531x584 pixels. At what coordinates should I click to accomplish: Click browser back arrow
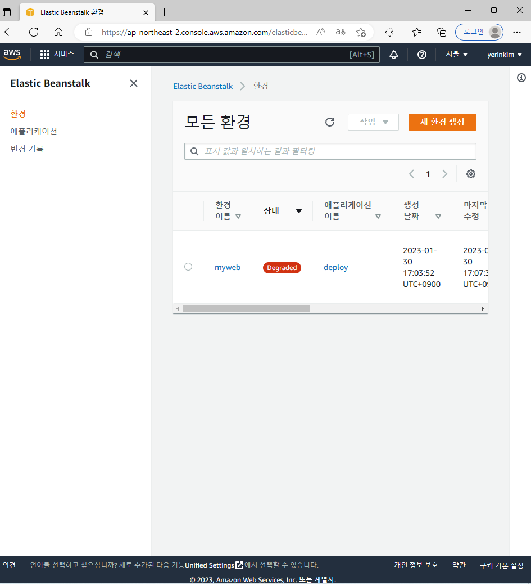click(10, 32)
